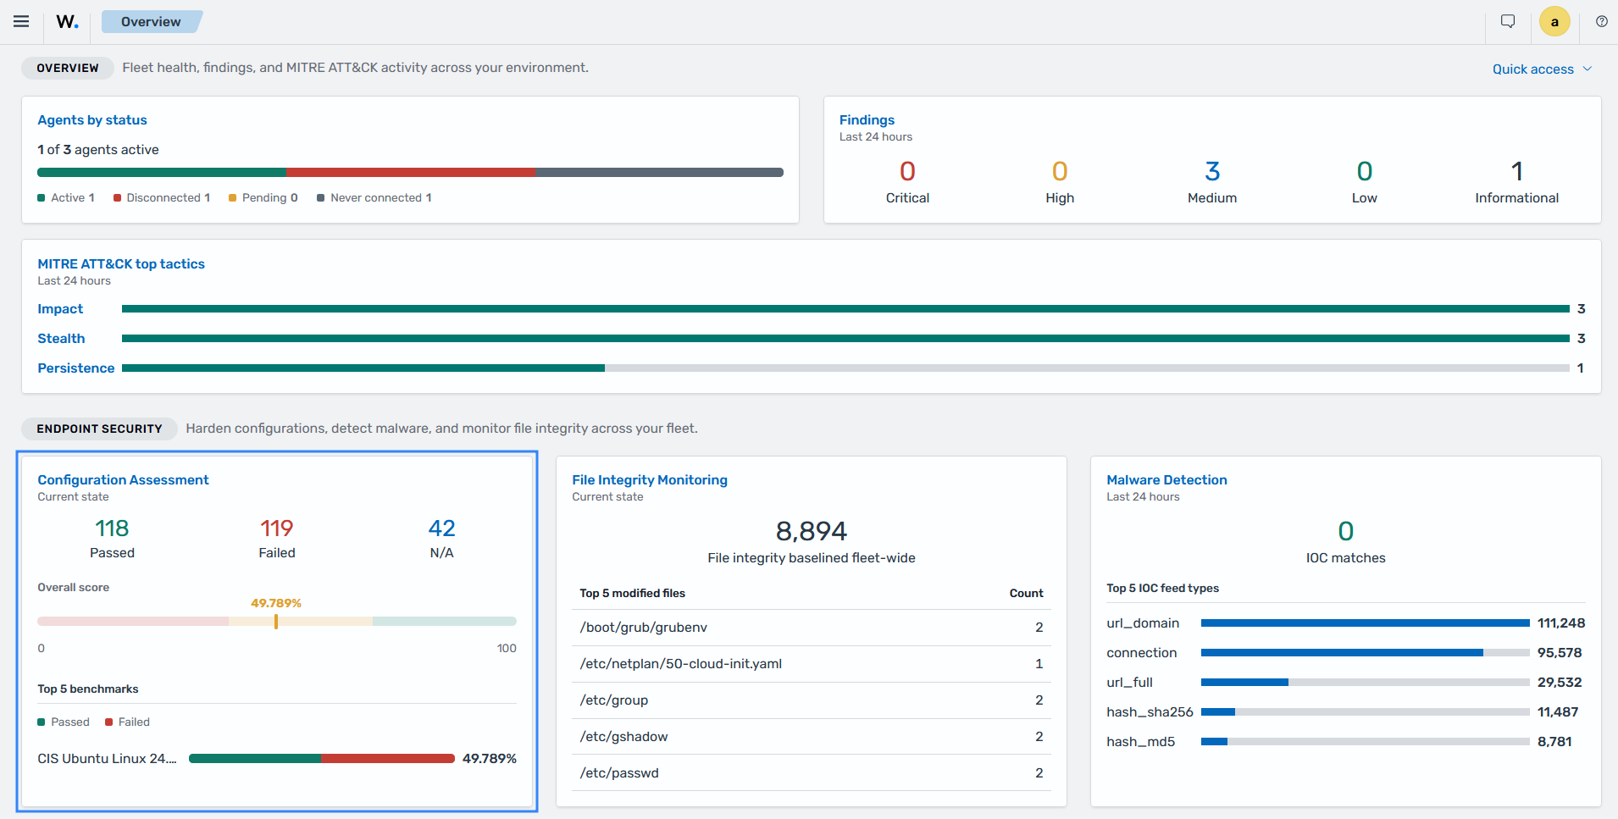The width and height of the screenshot is (1618, 819).
Task: Click the /etc/group file row
Action: [812, 700]
